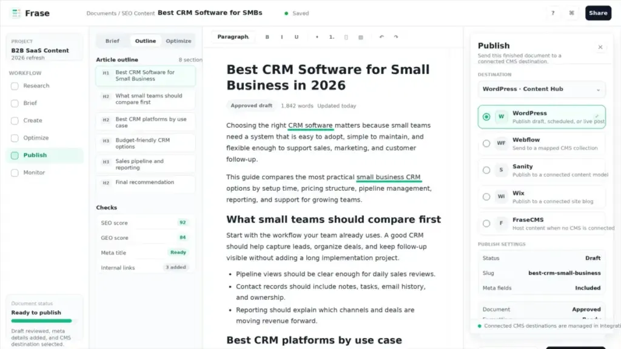The height and width of the screenshot is (349, 621).
Task: Open the Create workflow step
Action: tap(44, 121)
